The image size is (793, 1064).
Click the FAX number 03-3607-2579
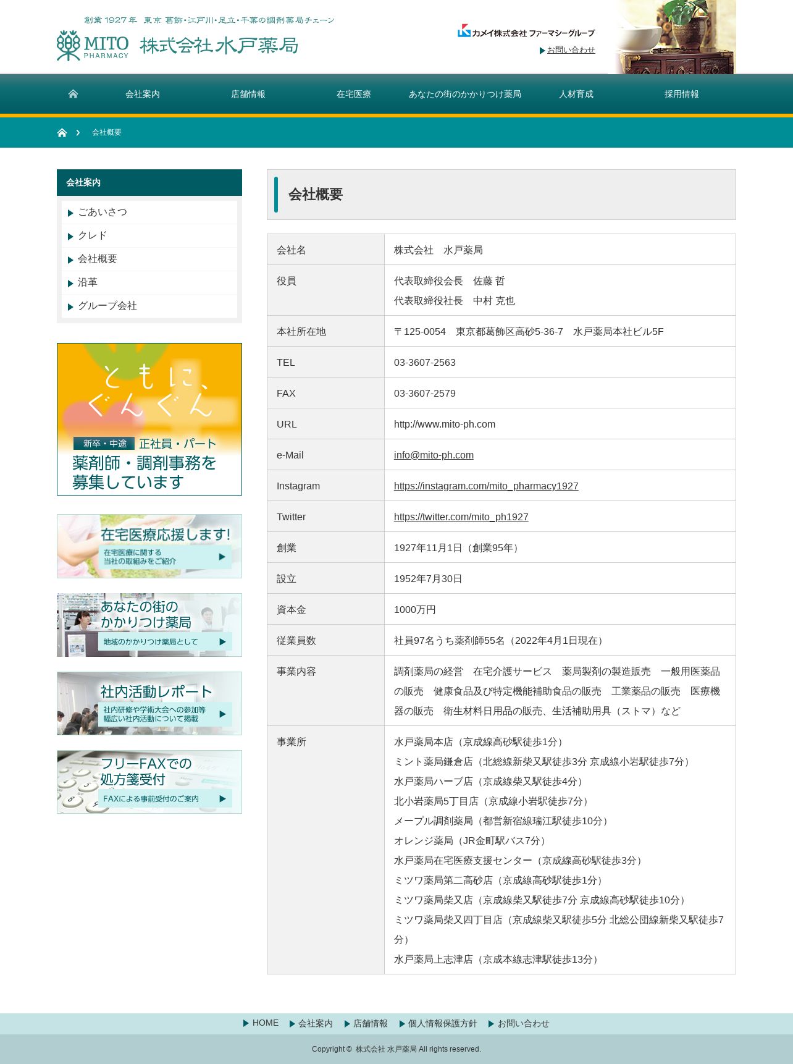[425, 393]
